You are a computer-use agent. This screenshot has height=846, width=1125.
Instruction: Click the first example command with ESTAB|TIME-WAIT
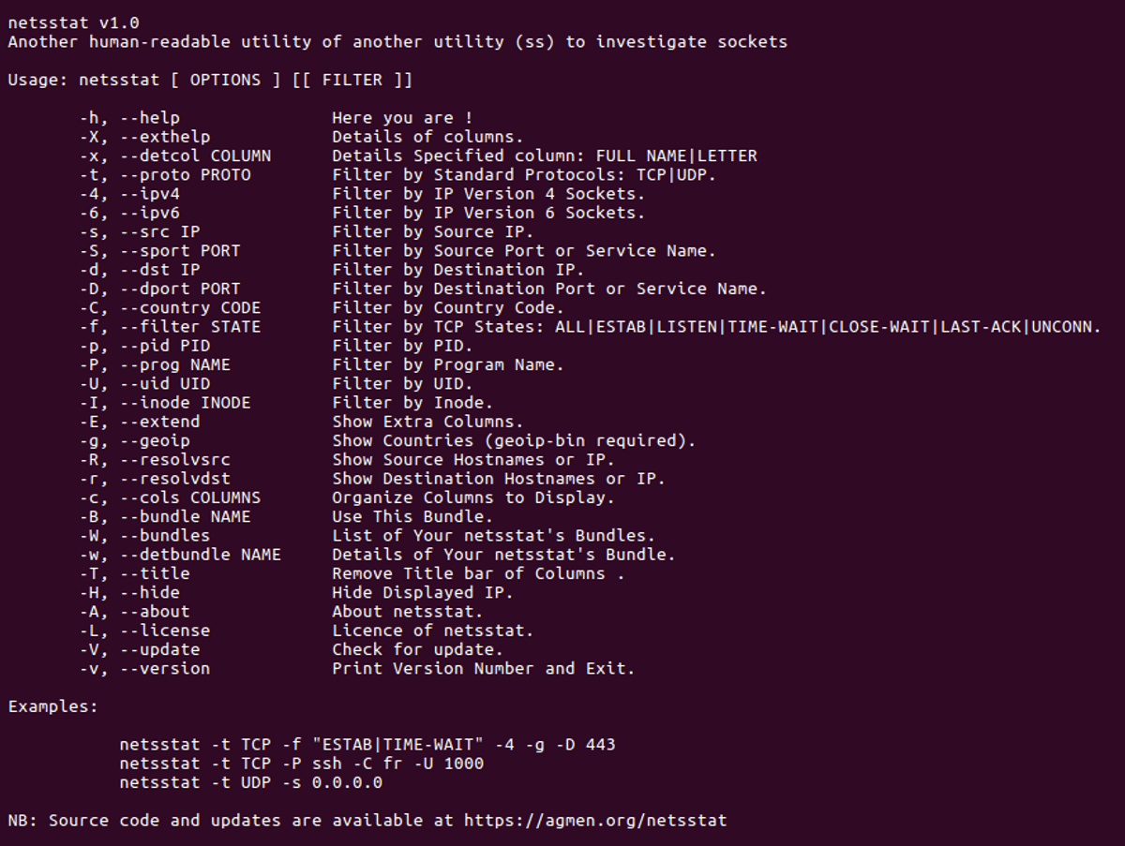367,745
